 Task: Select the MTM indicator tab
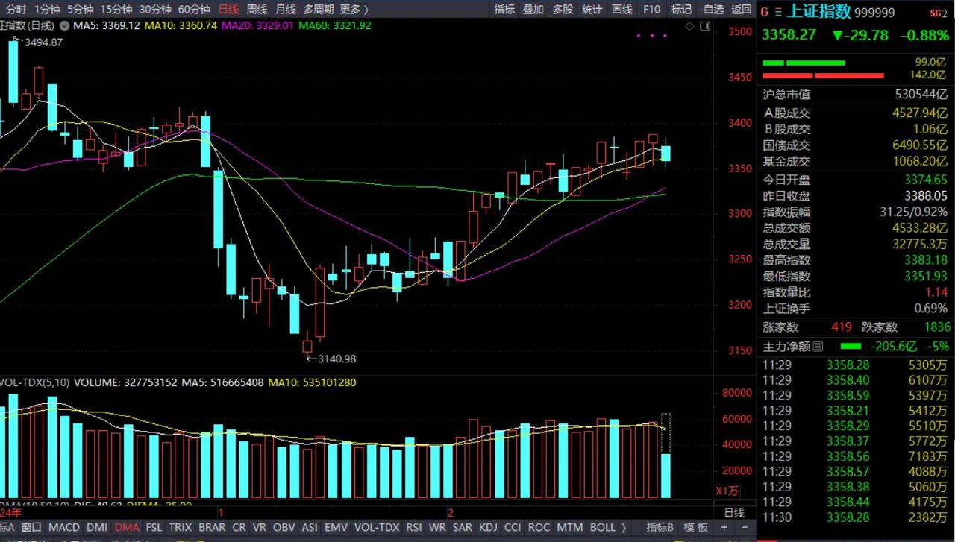point(570,527)
